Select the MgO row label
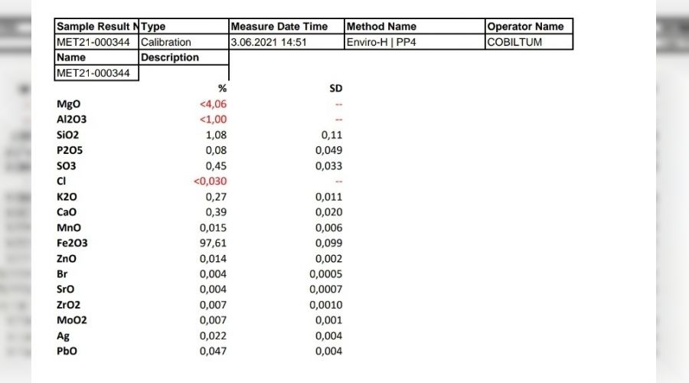The image size is (689, 383). 68,104
